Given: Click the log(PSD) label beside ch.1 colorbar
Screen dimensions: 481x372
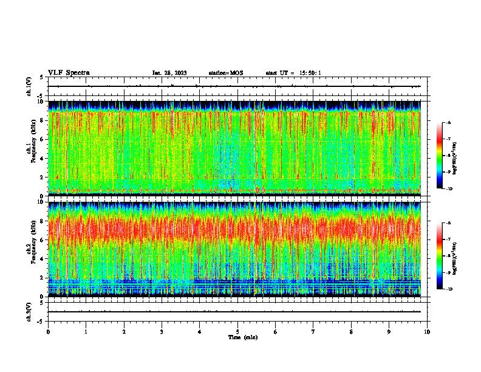Looking at the screenshot, I should (x=455, y=158).
